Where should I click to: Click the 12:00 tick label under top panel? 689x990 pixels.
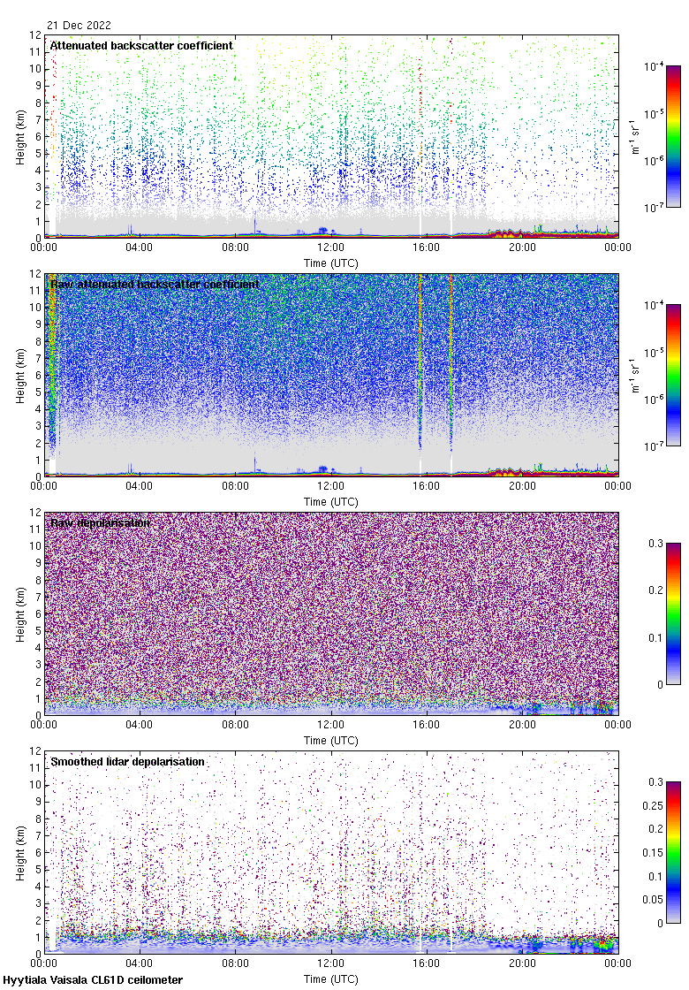[331, 248]
